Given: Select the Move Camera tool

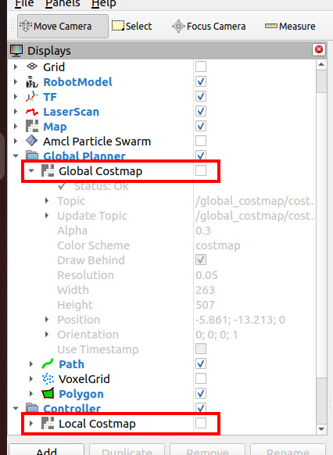Looking at the screenshot, I should click(63, 26).
